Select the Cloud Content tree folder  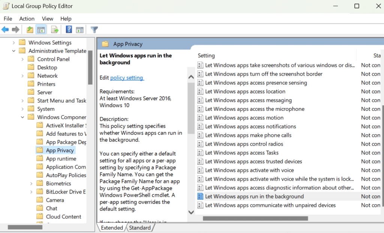coord(63,217)
